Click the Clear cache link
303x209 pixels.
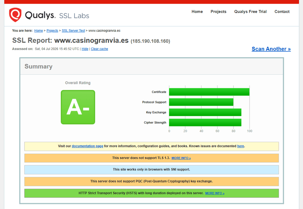click(99, 49)
